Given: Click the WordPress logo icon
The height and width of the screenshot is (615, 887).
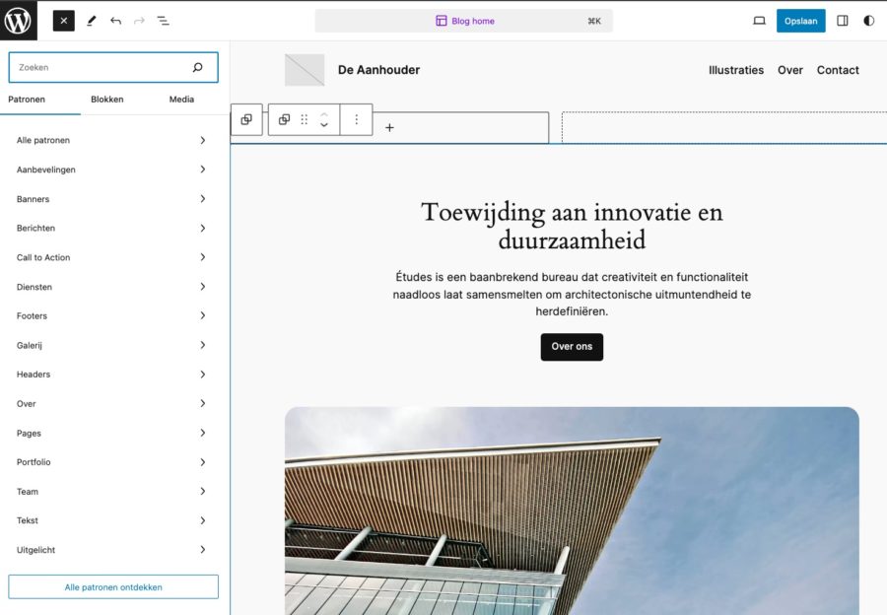Looking at the screenshot, I should tap(19, 20).
